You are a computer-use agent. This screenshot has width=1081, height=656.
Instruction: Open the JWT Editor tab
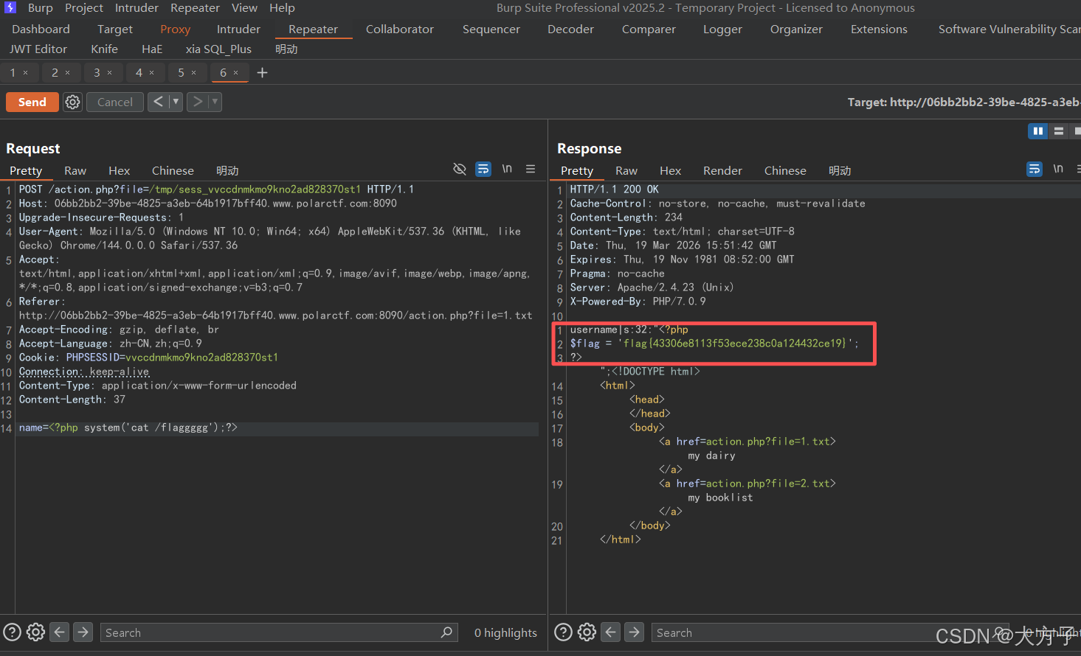coord(38,49)
